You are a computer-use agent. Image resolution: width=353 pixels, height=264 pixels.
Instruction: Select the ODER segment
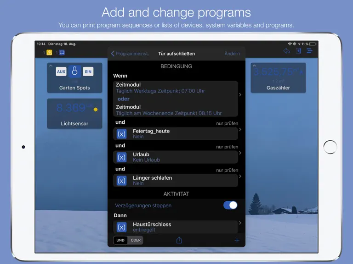pos(136,240)
